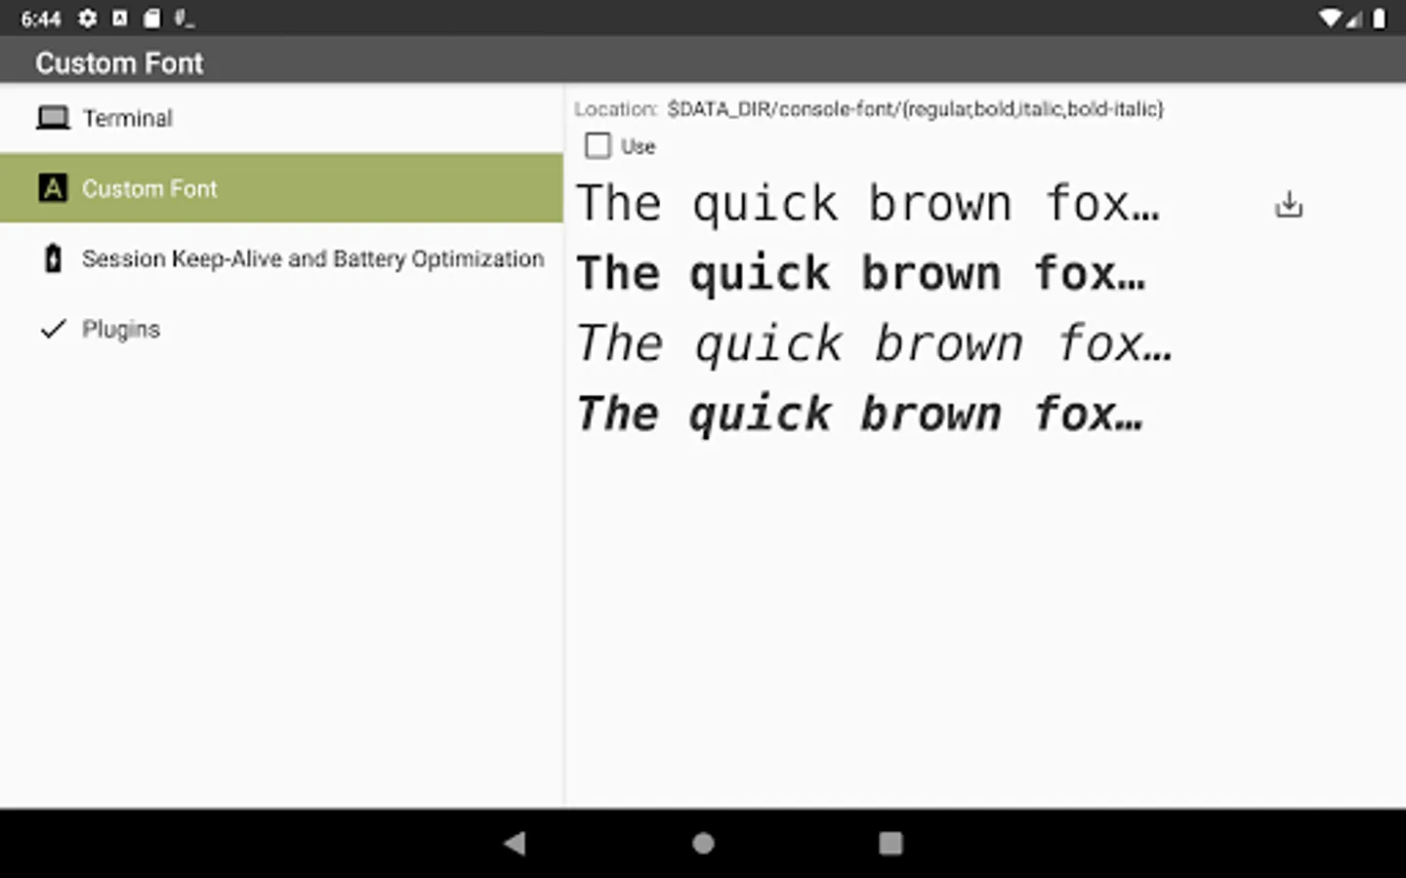Screen dimensions: 1406x878
Task: Click the italic font preview text
Action: coord(874,344)
